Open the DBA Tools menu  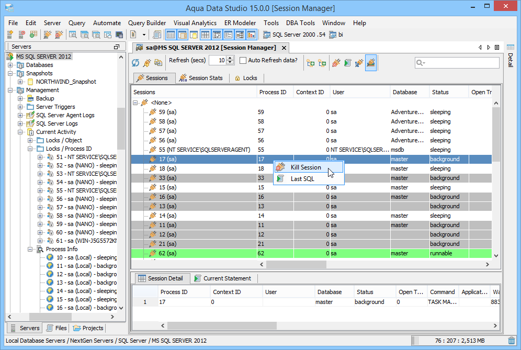pos(300,23)
